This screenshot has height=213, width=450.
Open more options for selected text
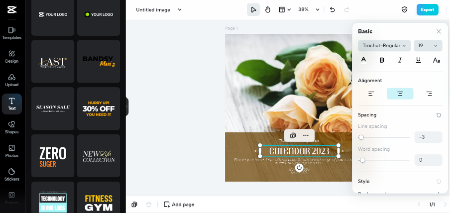(306, 135)
